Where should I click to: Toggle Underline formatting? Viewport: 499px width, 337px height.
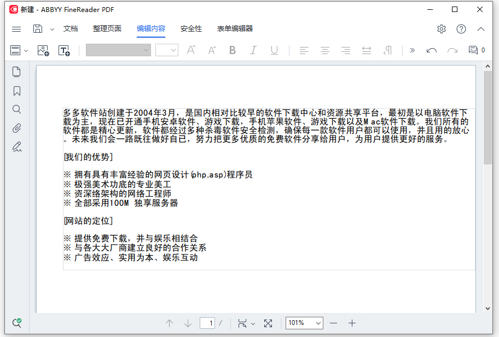click(274, 50)
